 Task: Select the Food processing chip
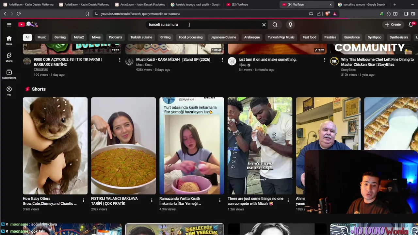[191, 37]
